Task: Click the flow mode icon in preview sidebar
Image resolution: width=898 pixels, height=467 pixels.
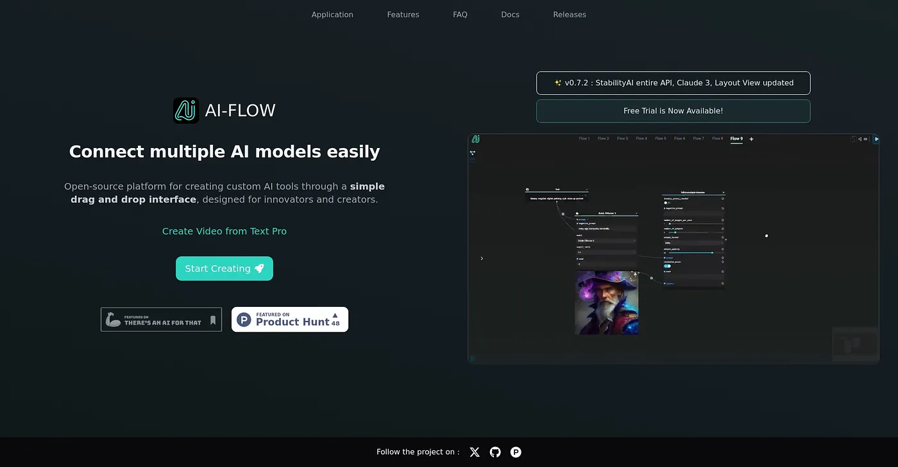Action: (x=473, y=153)
